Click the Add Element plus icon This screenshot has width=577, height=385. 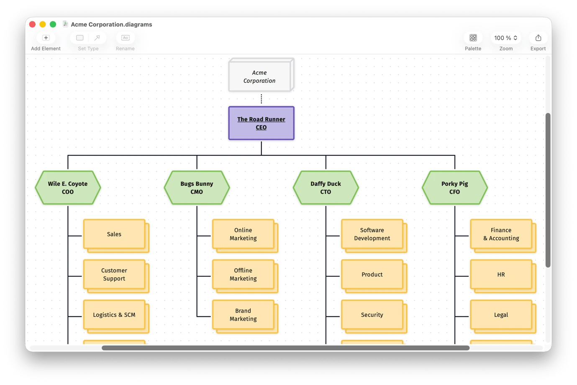pos(46,38)
